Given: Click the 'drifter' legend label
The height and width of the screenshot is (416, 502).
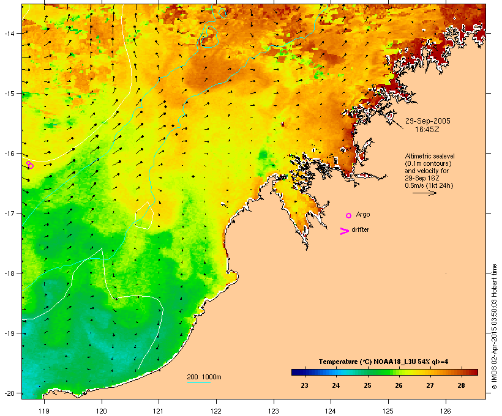Looking at the screenshot, I should (x=360, y=229).
